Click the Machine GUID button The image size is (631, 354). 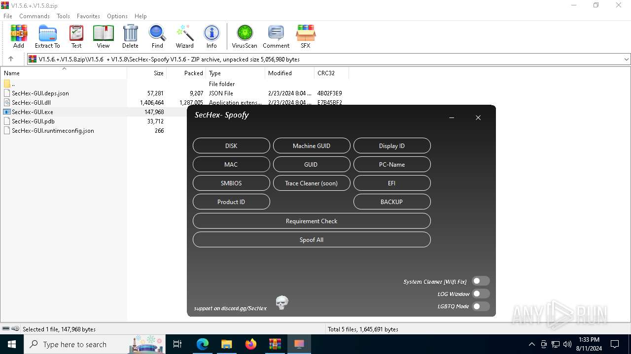pyautogui.click(x=312, y=146)
